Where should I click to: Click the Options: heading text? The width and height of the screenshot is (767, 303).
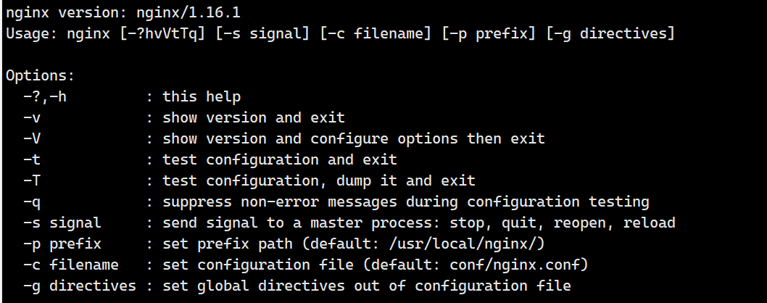point(40,76)
